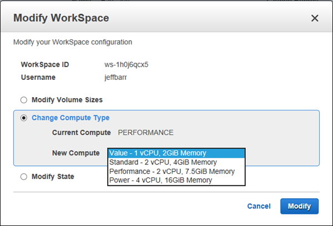Click the username value jeffbarr

click(117, 78)
